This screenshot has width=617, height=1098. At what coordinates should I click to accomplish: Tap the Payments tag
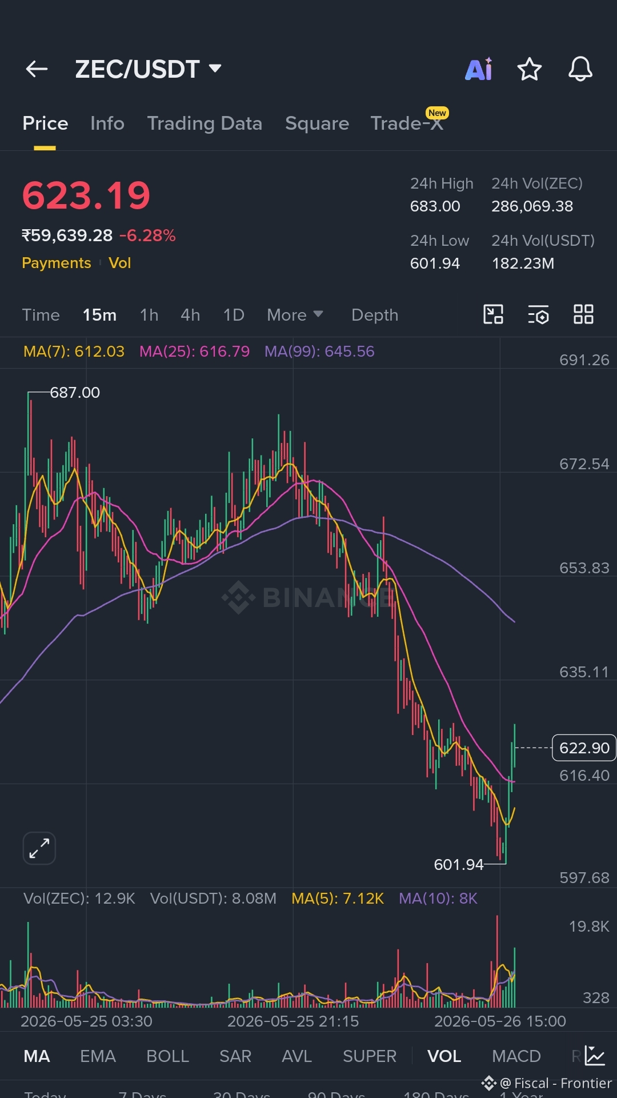tap(56, 263)
